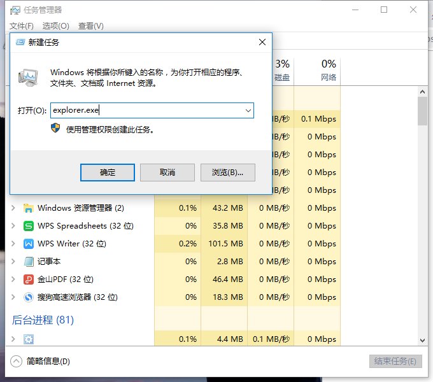Viewport: 433px width, 382px height.
Task: Click the scrollbar up arrow
Action: [x=422, y=92]
